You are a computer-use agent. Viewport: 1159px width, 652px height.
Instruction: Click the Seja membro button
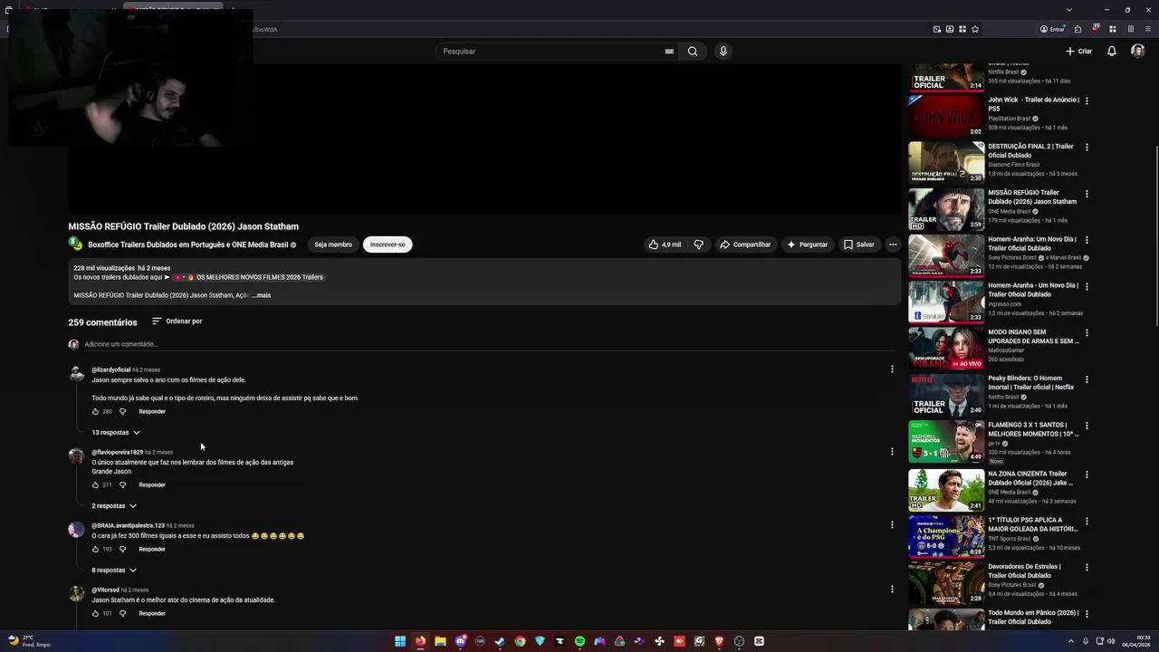coord(333,244)
